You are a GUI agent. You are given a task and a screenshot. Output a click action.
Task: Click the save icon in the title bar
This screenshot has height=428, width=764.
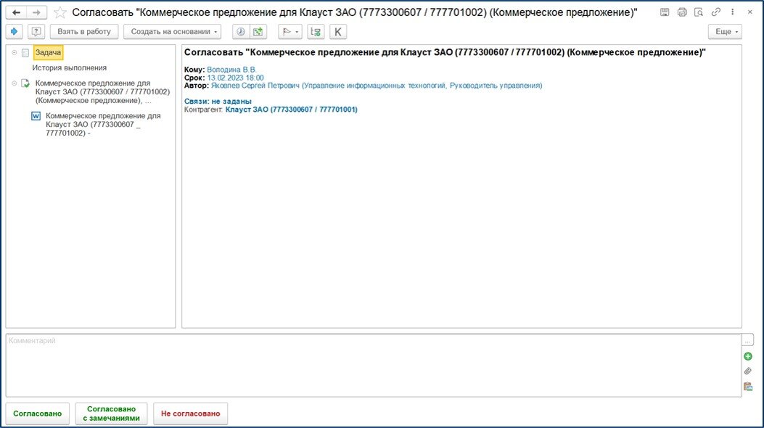664,12
